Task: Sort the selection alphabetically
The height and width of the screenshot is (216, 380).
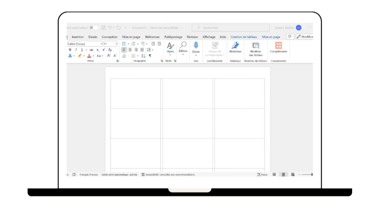Action: [x=143, y=56]
